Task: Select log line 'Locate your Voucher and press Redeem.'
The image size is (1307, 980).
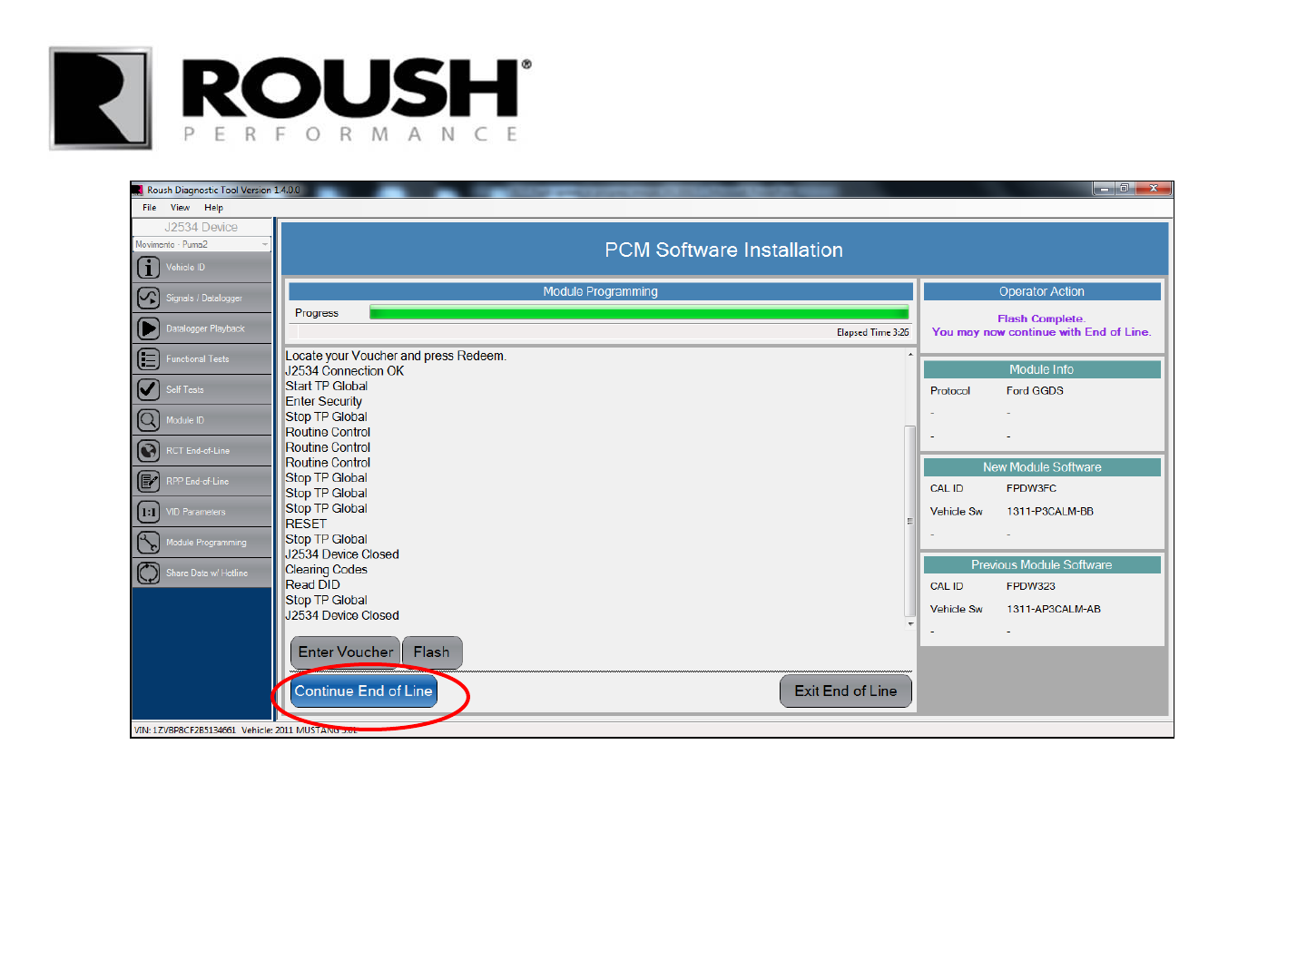Action: tap(396, 356)
